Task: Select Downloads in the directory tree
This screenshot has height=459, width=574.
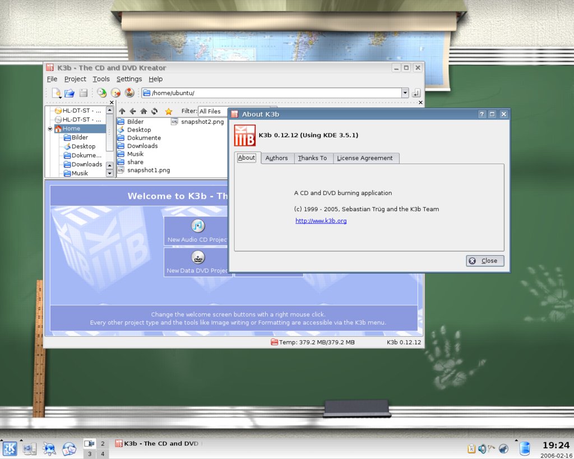Action: pyautogui.click(x=83, y=164)
